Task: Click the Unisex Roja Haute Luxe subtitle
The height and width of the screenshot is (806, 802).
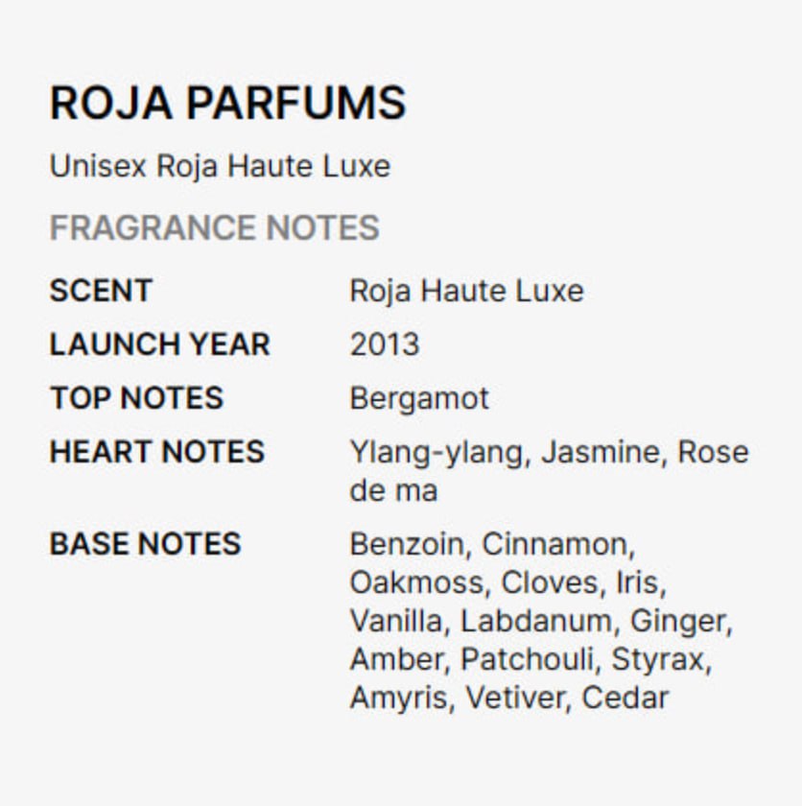Action: 220,166
